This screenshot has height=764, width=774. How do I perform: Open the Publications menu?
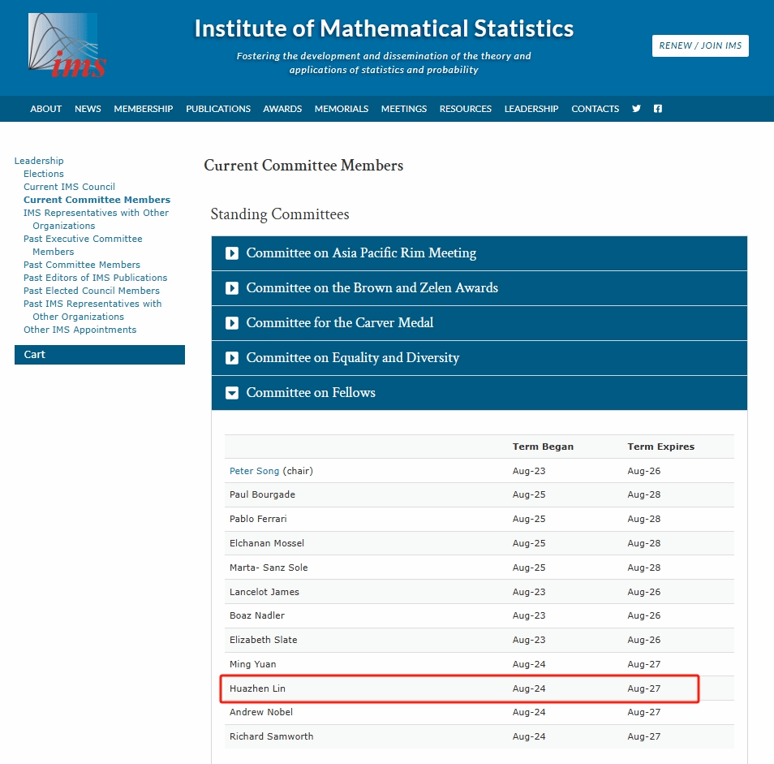click(x=218, y=109)
